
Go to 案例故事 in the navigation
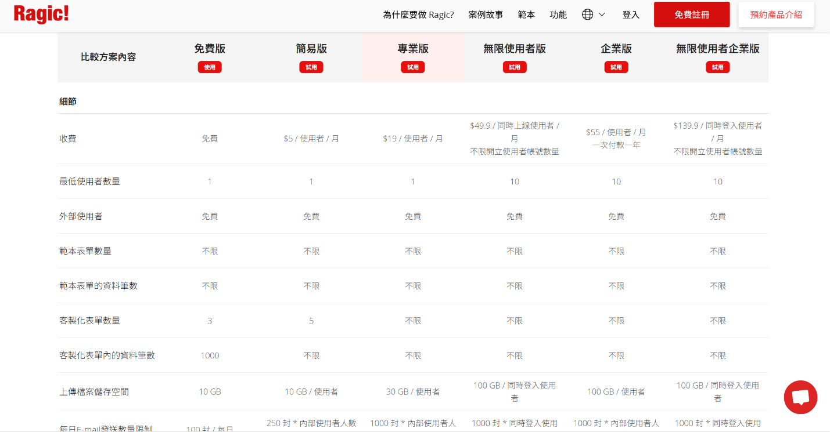(x=486, y=14)
